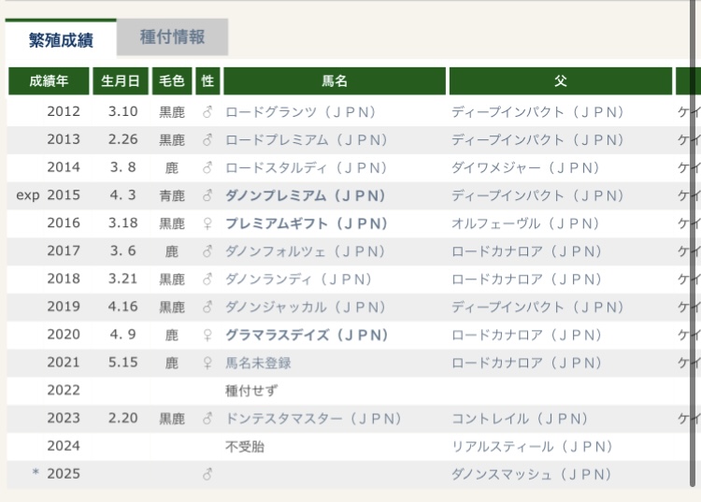
Task: Select birth date 3.10 cell
Action: tap(123, 111)
